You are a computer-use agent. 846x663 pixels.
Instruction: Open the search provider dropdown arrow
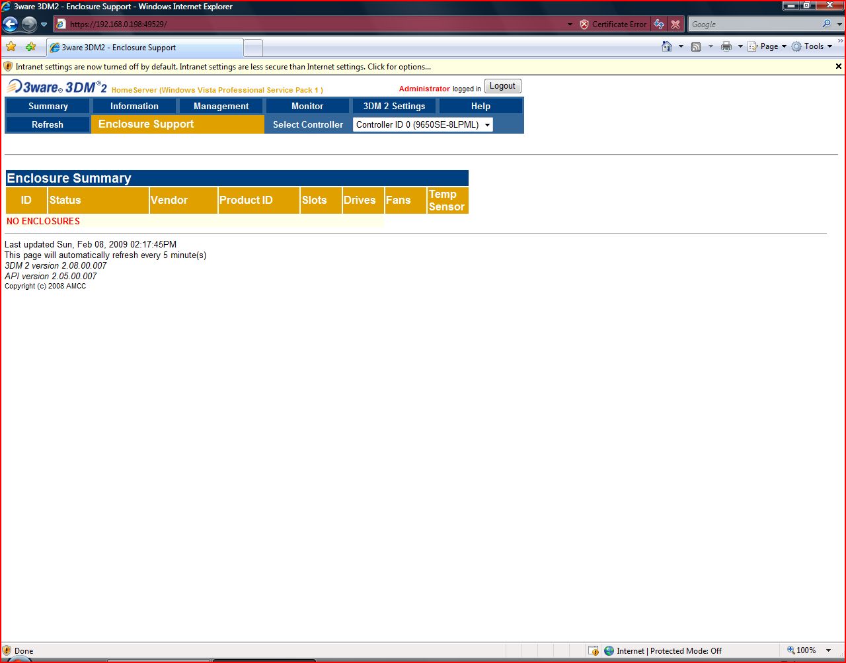click(x=840, y=24)
